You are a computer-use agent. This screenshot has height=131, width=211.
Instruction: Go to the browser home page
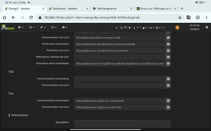5,18
